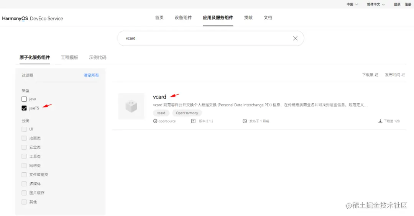
Task: Click the vcard description text
Action: pos(260,105)
